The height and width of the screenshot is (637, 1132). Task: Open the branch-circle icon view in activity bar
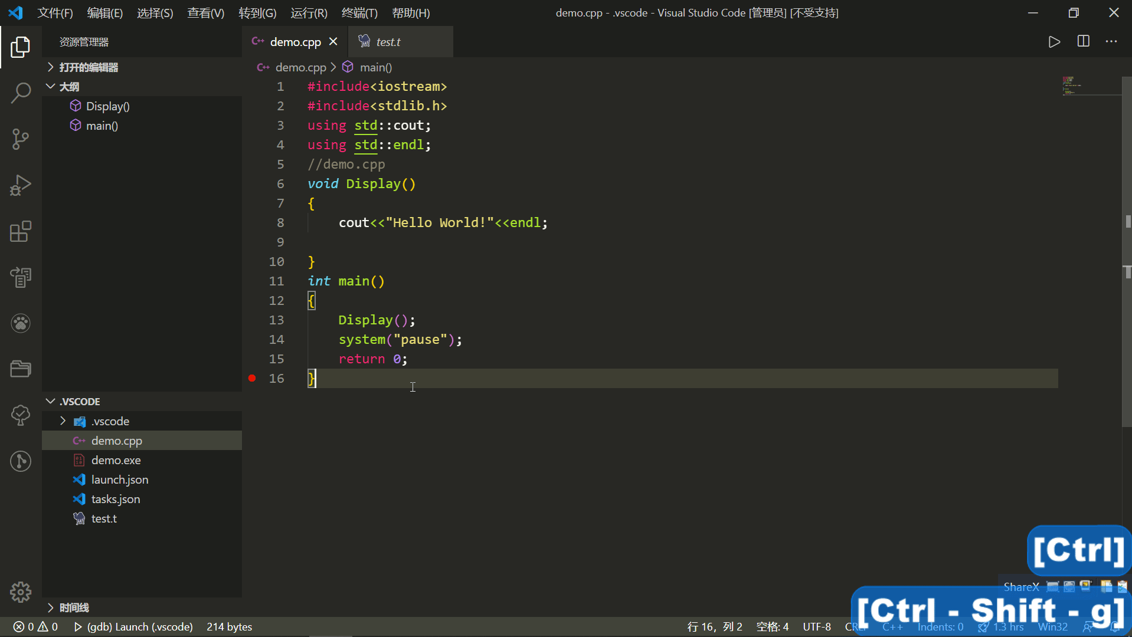[21, 461]
